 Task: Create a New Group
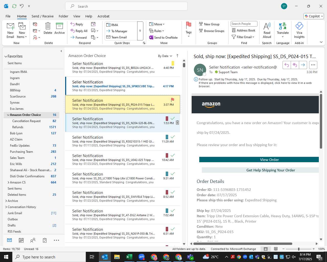pos(209,24)
